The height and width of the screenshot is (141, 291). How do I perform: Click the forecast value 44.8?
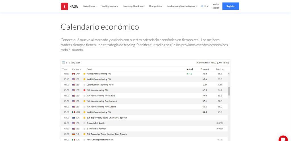[205, 112]
